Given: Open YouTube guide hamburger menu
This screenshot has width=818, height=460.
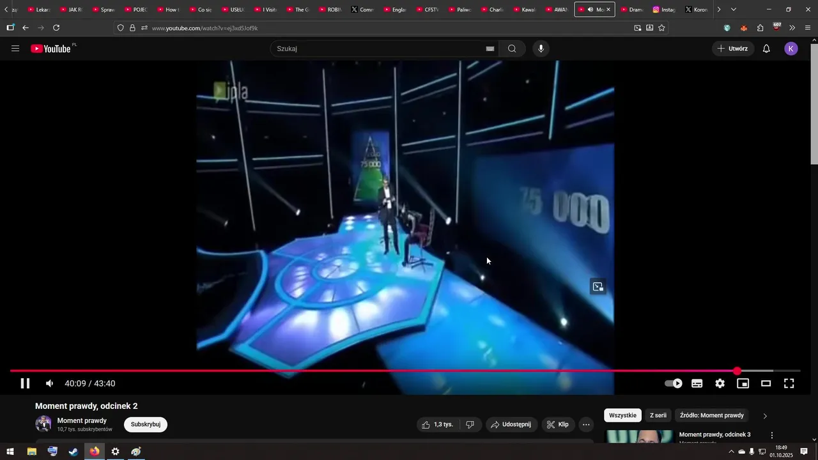Looking at the screenshot, I should (x=15, y=49).
